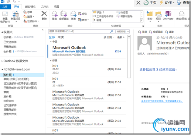The height and width of the screenshot is (135, 191).
Task: Open the Outbox (发件箱) folder
Action: click(x=7, y=97)
